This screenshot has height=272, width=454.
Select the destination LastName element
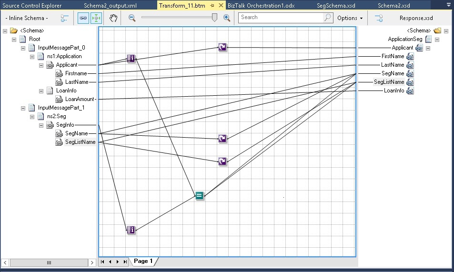393,65
